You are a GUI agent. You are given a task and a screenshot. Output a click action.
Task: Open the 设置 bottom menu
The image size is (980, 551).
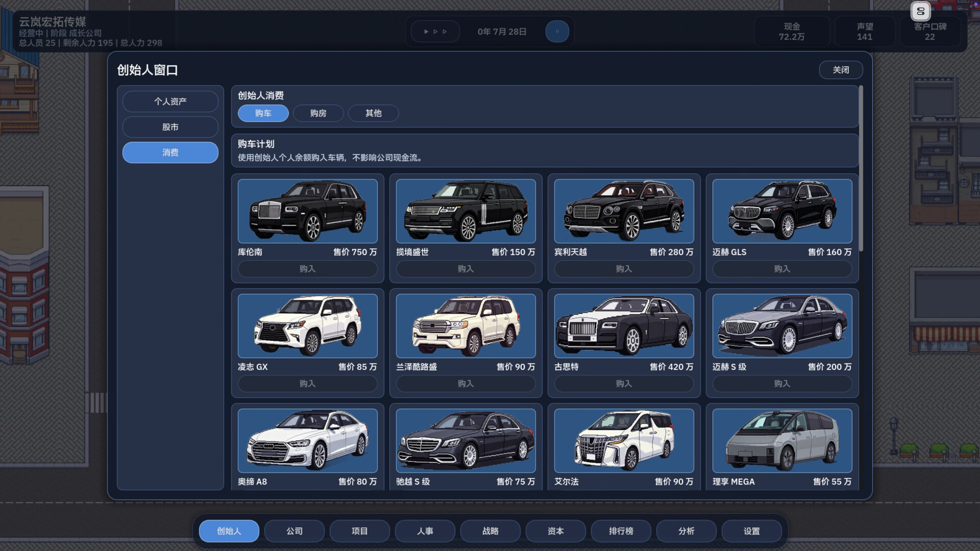click(752, 531)
